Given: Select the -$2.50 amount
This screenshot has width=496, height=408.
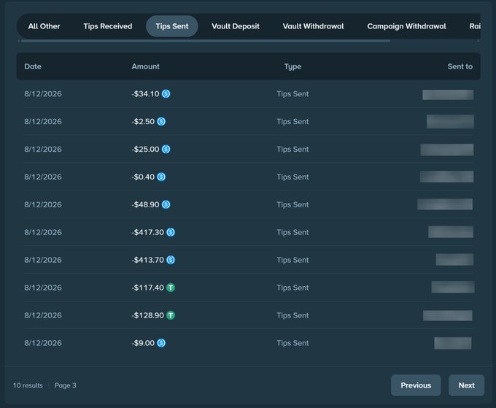Looking at the screenshot, I should [x=143, y=122].
